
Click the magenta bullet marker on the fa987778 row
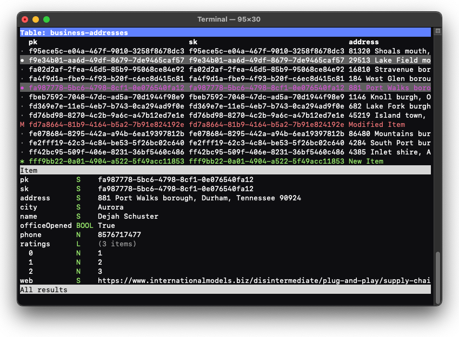coord(22,88)
